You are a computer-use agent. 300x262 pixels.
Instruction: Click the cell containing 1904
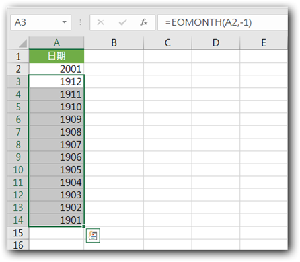(56, 182)
